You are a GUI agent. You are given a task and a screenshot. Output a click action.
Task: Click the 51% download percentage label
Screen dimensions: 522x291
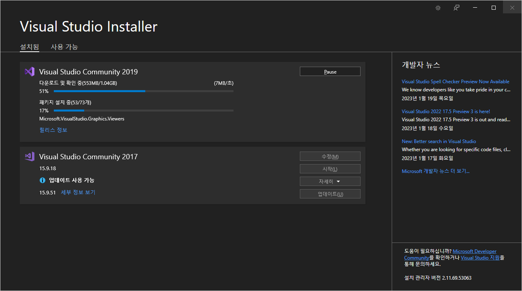(x=44, y=91)
